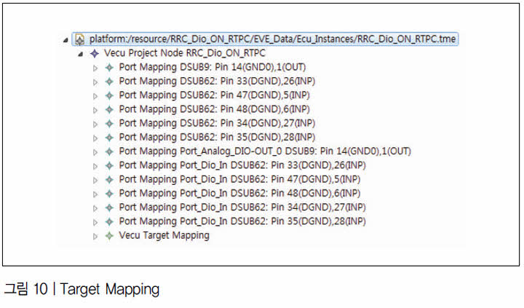Click icon of DSUB62: Pin 33(DGND),26(INP) row
Viewport: 524px width, 308px height.
click(x=109, y=82)
